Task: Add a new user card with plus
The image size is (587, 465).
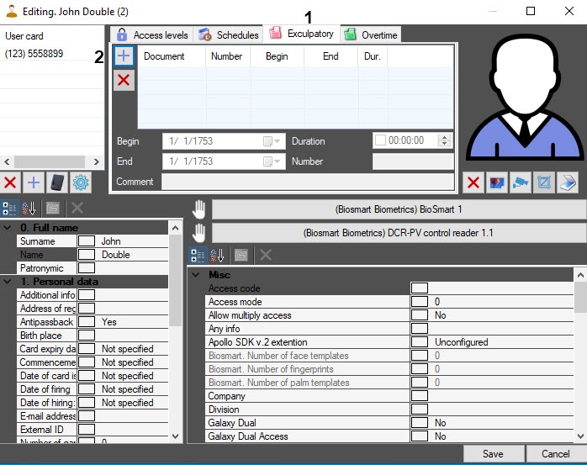Action: coord(34,182)
